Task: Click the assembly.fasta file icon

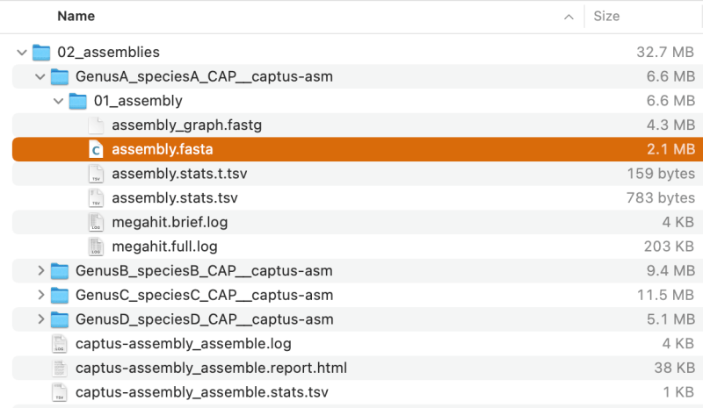Action: 96,149
